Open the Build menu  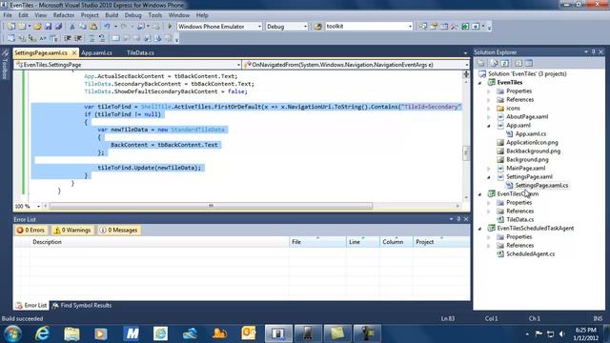point(112,15)
